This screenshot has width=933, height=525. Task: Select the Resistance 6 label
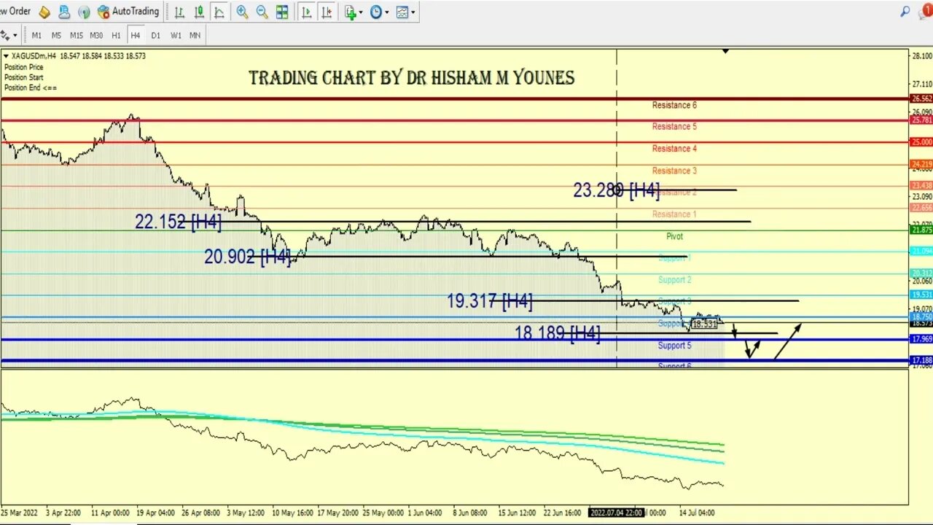[674, 105]
